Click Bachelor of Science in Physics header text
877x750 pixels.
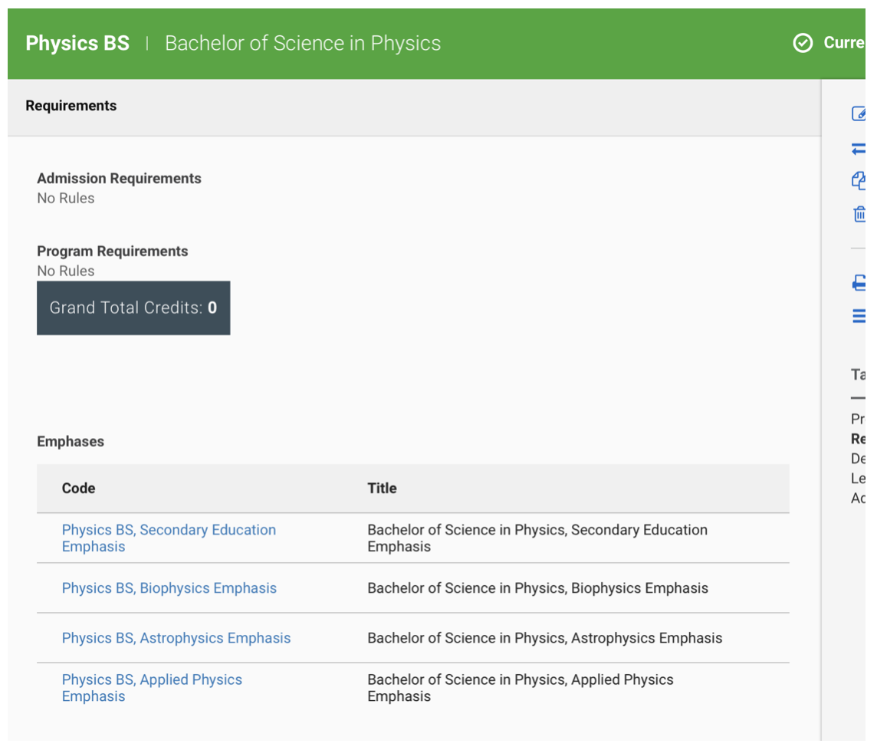(x=303, y=43)
